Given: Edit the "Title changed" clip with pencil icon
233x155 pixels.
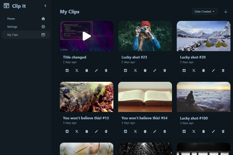Looking at the screenshot, I should click(x=96, y=71).
